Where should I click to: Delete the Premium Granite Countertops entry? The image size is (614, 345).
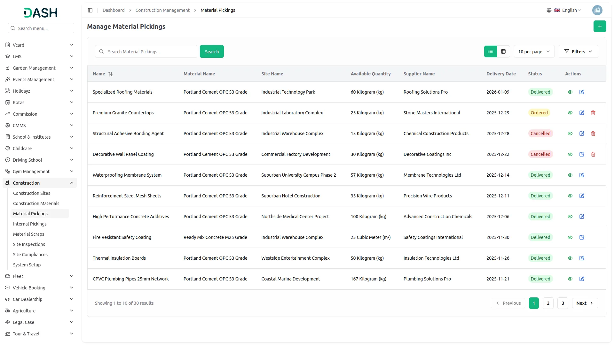click(x=593, y=113)
